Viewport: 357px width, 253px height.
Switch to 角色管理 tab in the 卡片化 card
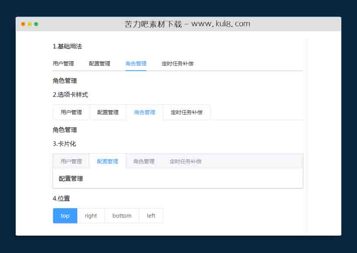pos(144,161)
